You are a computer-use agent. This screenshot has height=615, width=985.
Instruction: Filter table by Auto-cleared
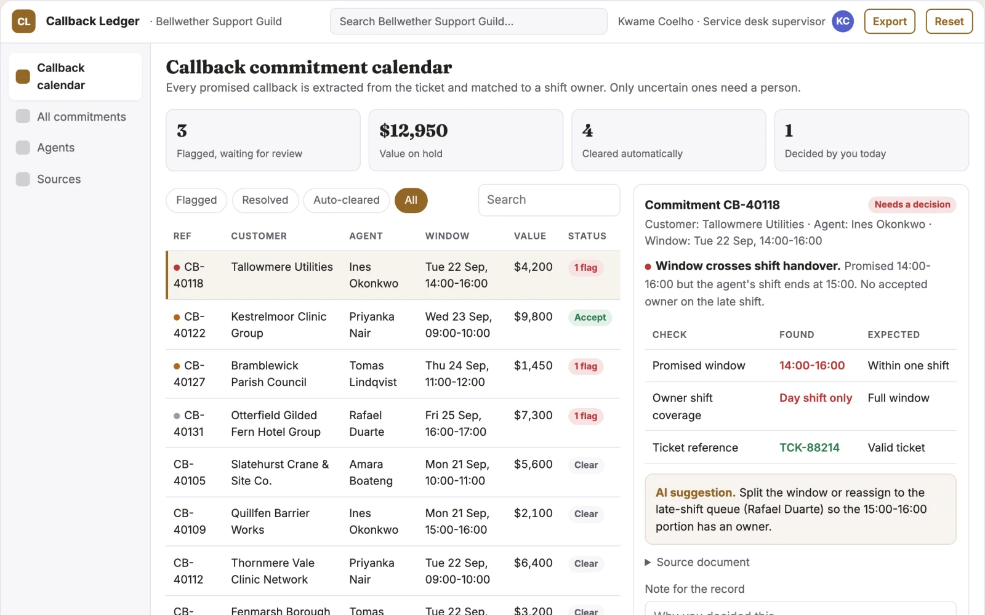(347, 200)
